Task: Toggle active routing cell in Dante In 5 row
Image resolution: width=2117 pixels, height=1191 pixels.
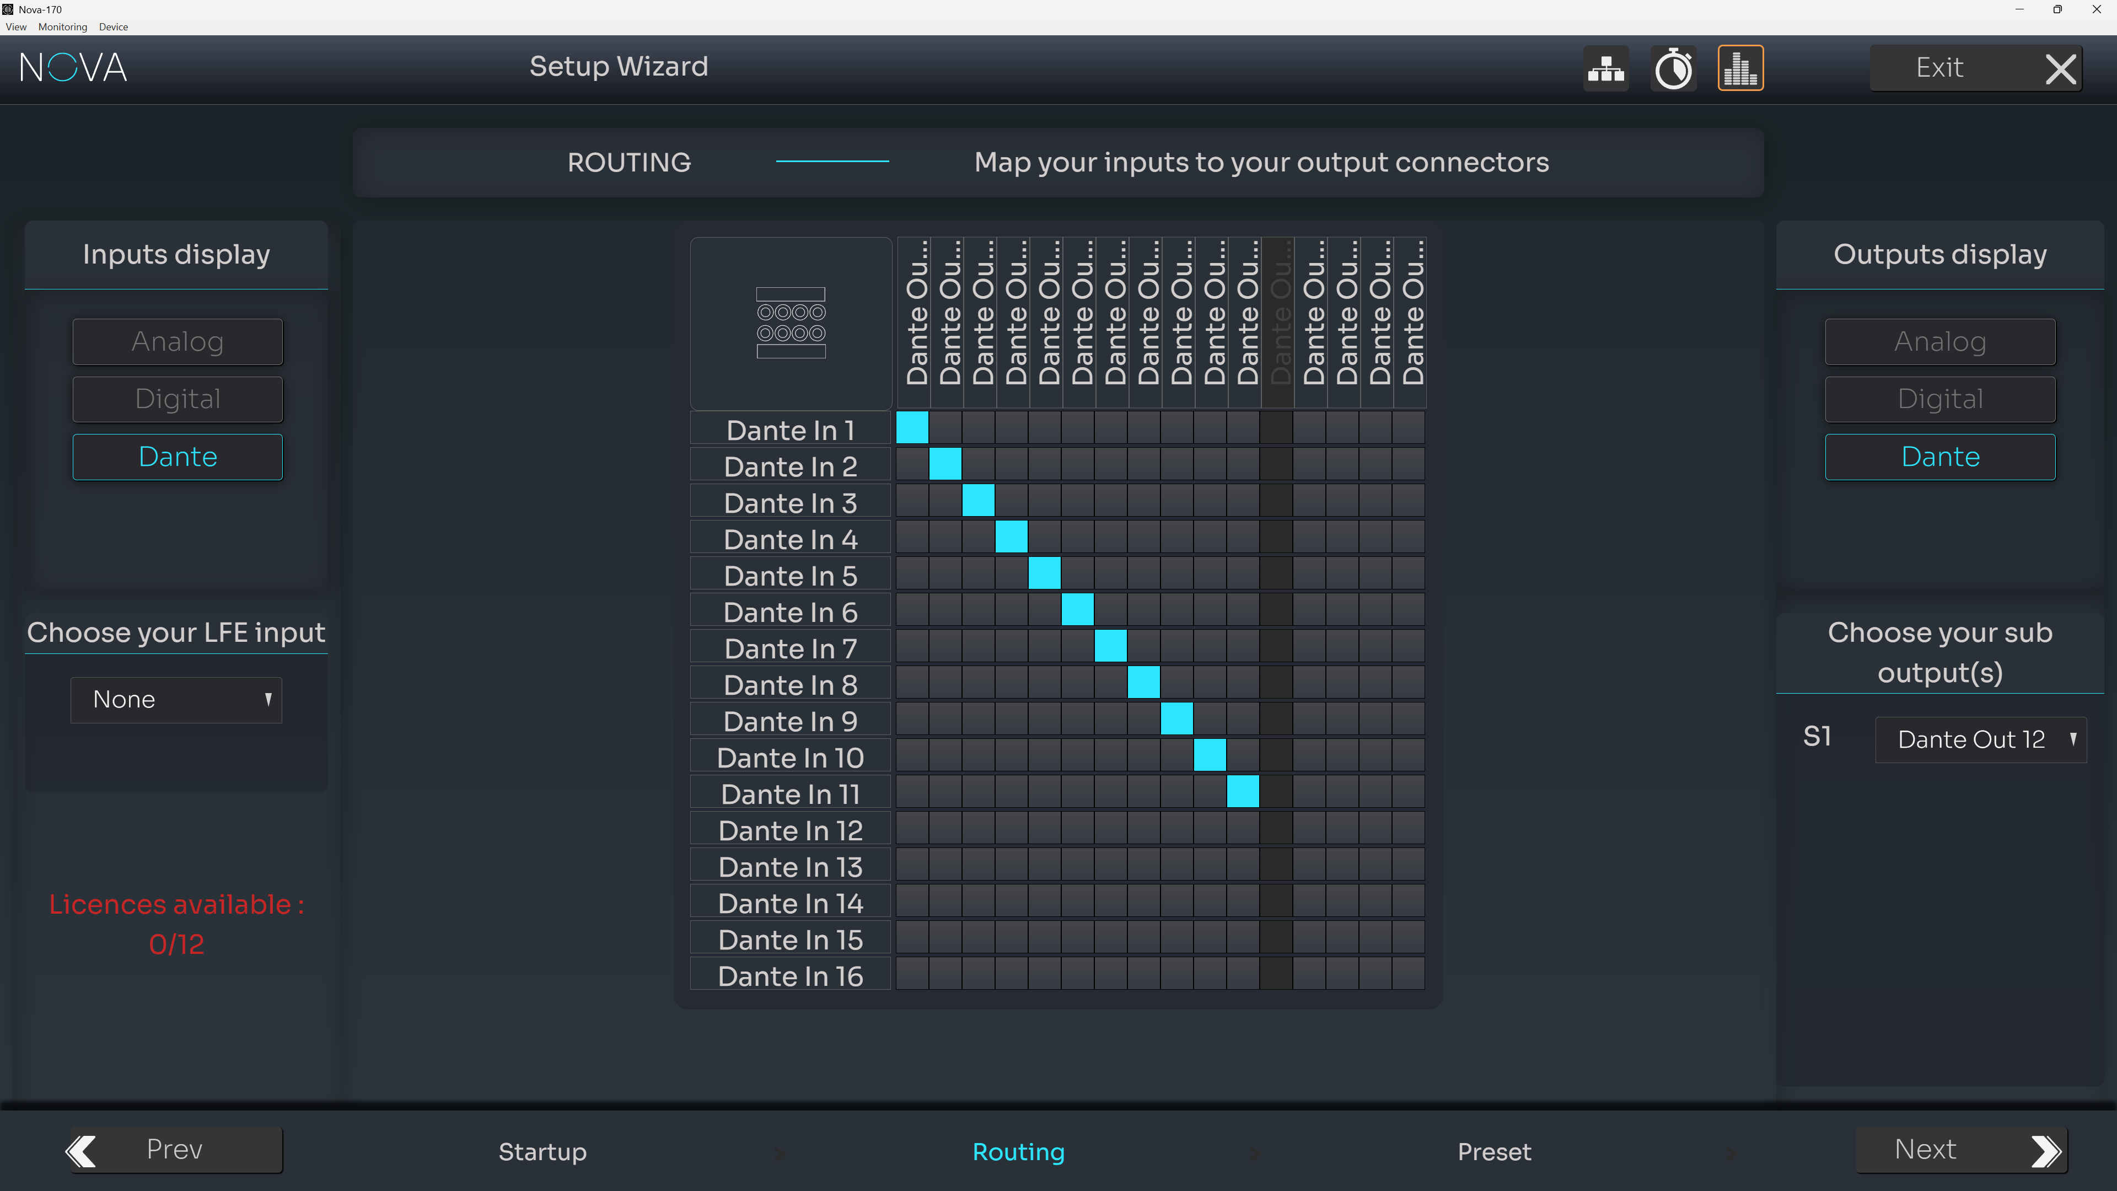Action: tap(1045, 573)
